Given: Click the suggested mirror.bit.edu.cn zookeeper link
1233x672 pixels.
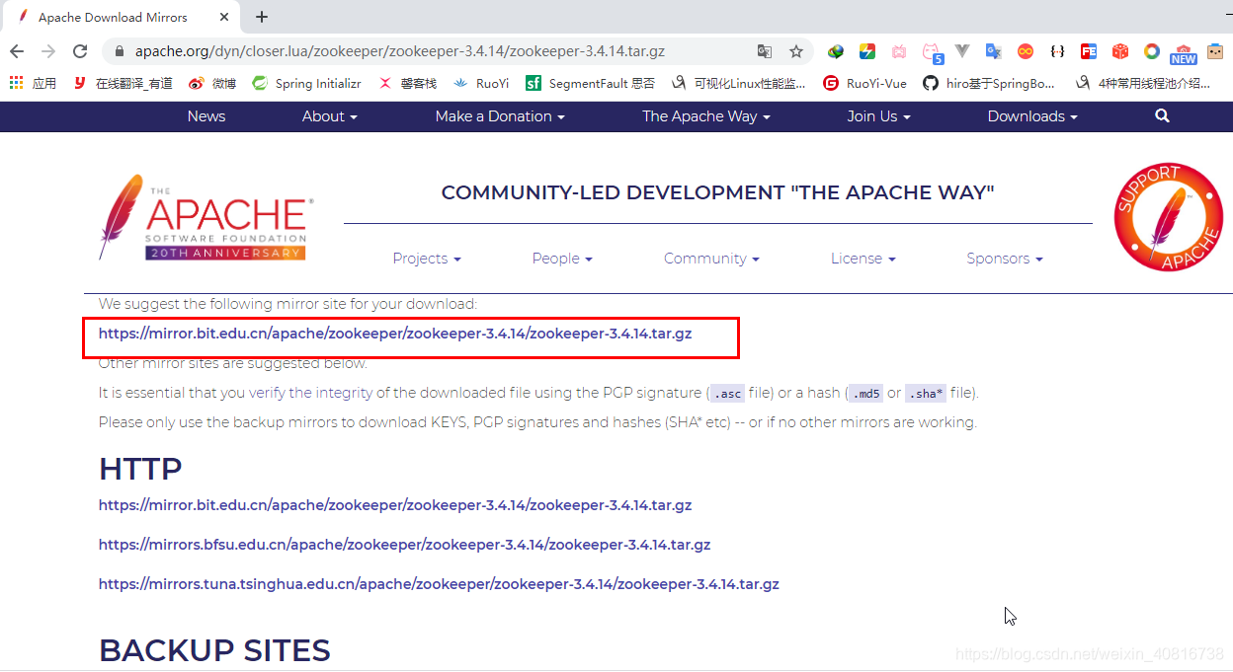Looking at the screenshot, I should tap(395, 334).
